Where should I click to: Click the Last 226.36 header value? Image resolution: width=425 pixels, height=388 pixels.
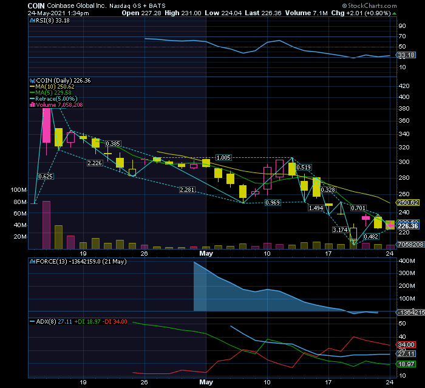tap(263, 13)
